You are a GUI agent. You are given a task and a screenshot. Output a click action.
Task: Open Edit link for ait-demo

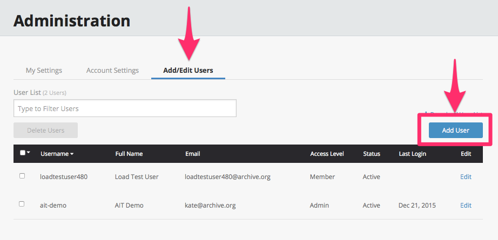(466, 205)
